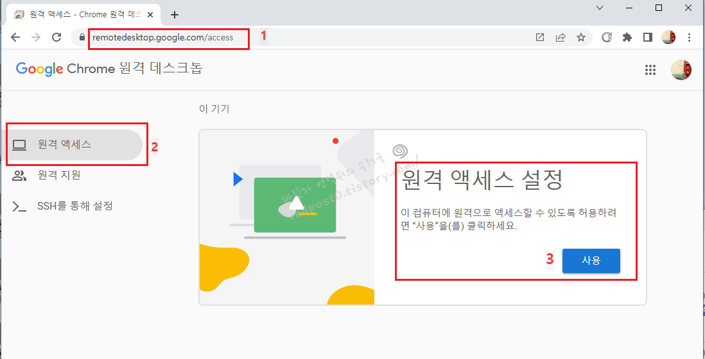This screenshot has width=705, height=359.
Task: Open the Chrome three-dot menu
Action: (689, 38)
